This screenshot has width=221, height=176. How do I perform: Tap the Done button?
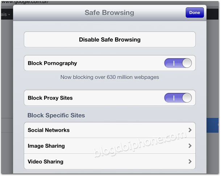pyautogui.click(x=195, y=13)
